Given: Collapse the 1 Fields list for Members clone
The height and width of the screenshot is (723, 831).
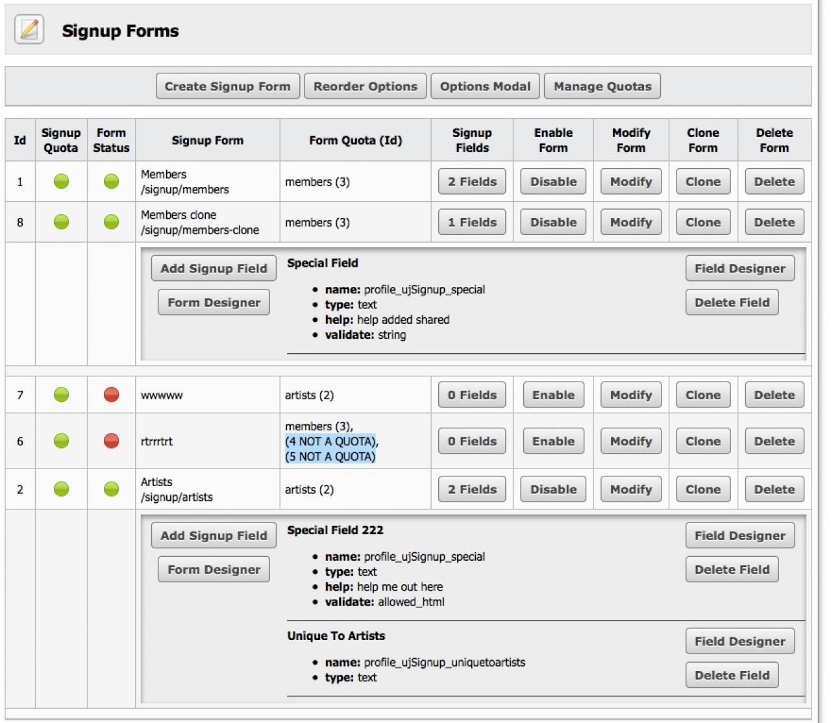Looking at the screenshot, I should click(x=472, y=222).
